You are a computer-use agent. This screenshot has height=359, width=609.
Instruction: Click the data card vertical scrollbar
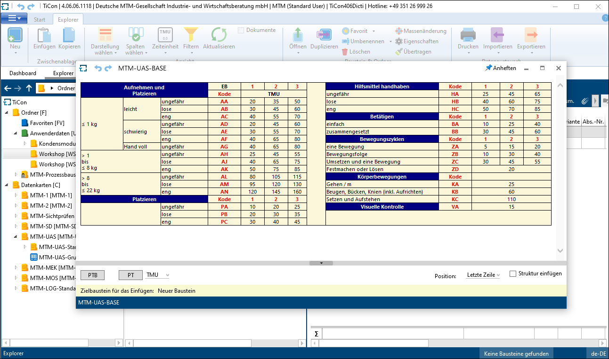click(560, 168)
